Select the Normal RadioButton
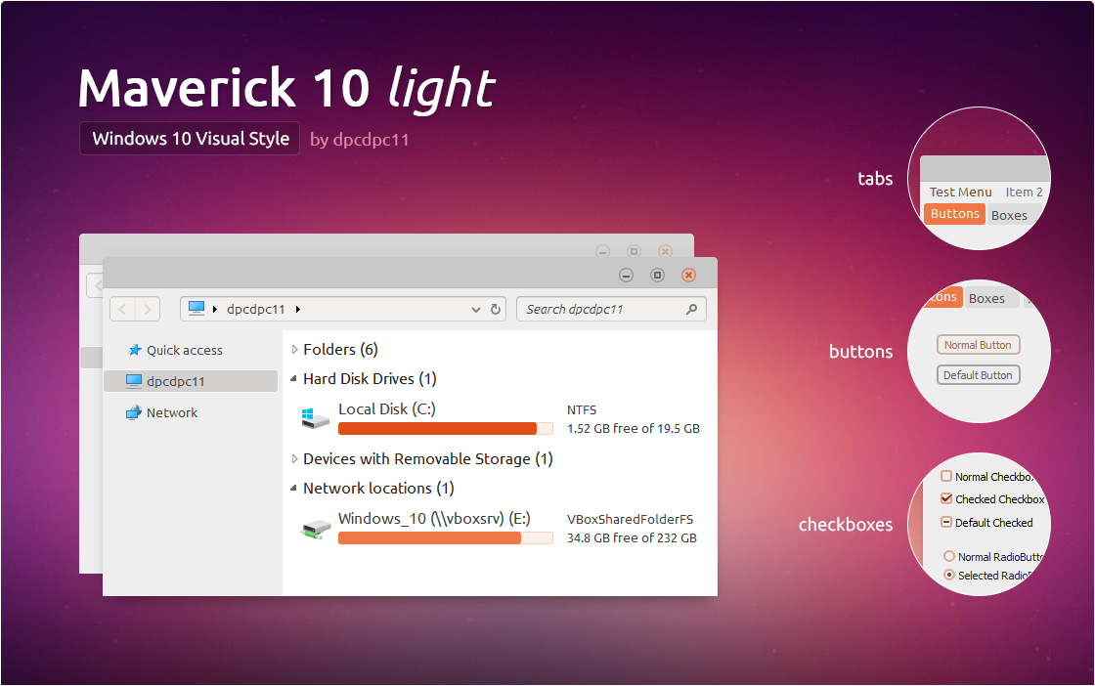 click(x=949, y=556)
